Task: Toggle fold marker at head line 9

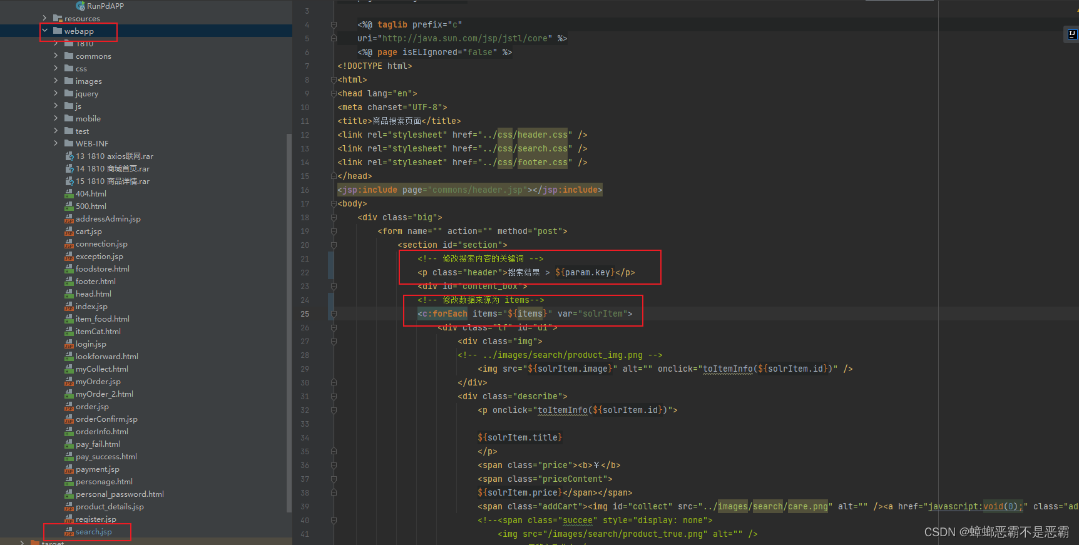Action: 334,94
